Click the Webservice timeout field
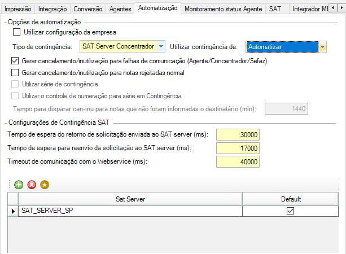The image size is (346, 254). [x=238, y=162]
